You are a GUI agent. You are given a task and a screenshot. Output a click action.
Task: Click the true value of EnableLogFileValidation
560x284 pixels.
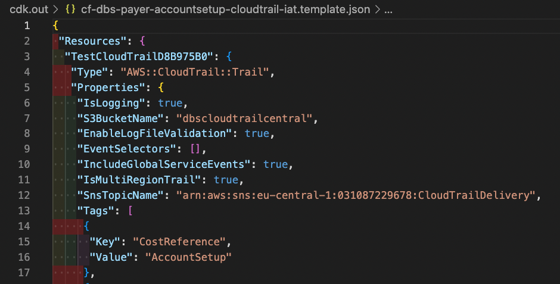[x=257, y=133]
